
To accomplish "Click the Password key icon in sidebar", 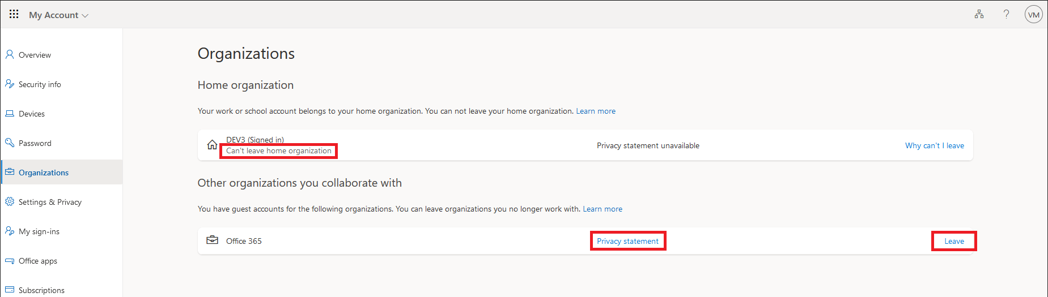I will (10, 143).
